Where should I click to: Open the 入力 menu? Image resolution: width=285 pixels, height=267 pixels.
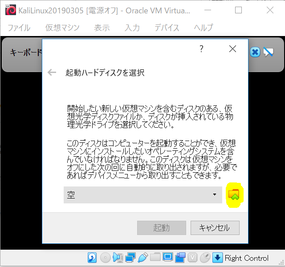[132, 28]
